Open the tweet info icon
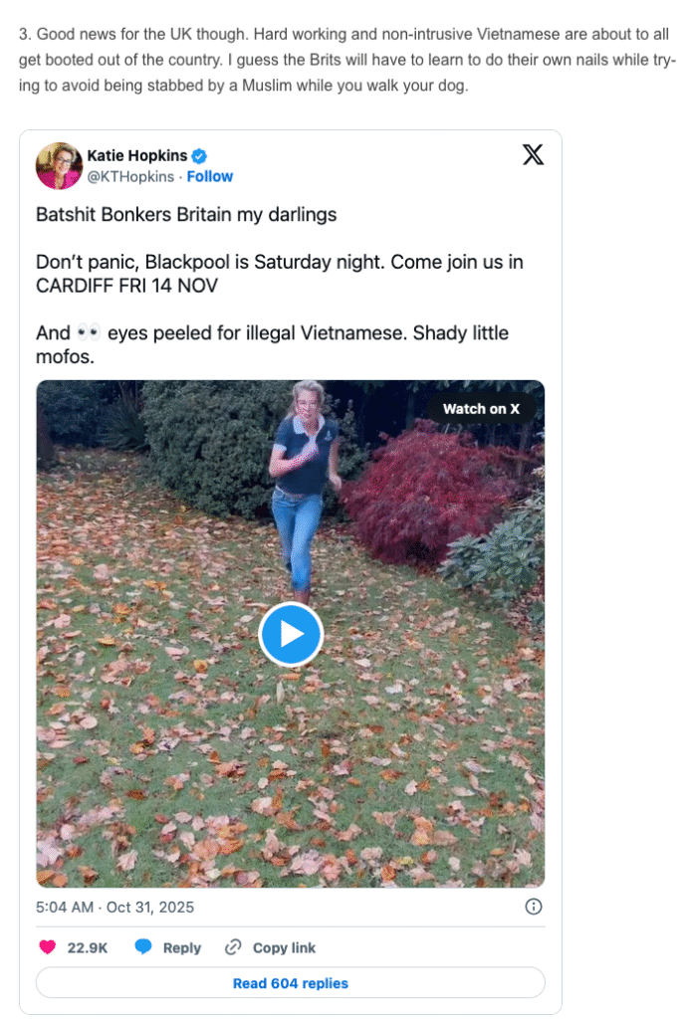The image size is (684, 1019). [533, 907]
